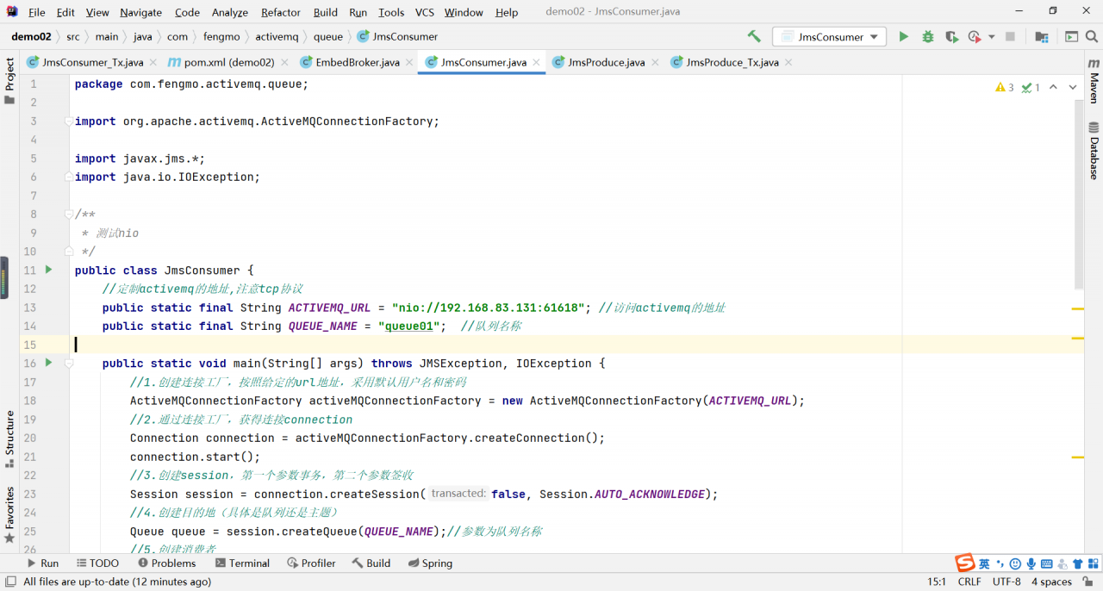The width and height of the screenshot is (1103, 591).
Task: Open the Database tool window
Action: [x=1094, y=150]
